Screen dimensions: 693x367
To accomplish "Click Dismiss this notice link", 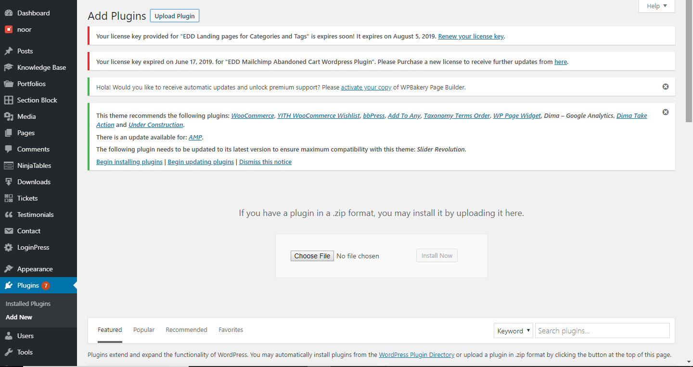I will 265,162.
